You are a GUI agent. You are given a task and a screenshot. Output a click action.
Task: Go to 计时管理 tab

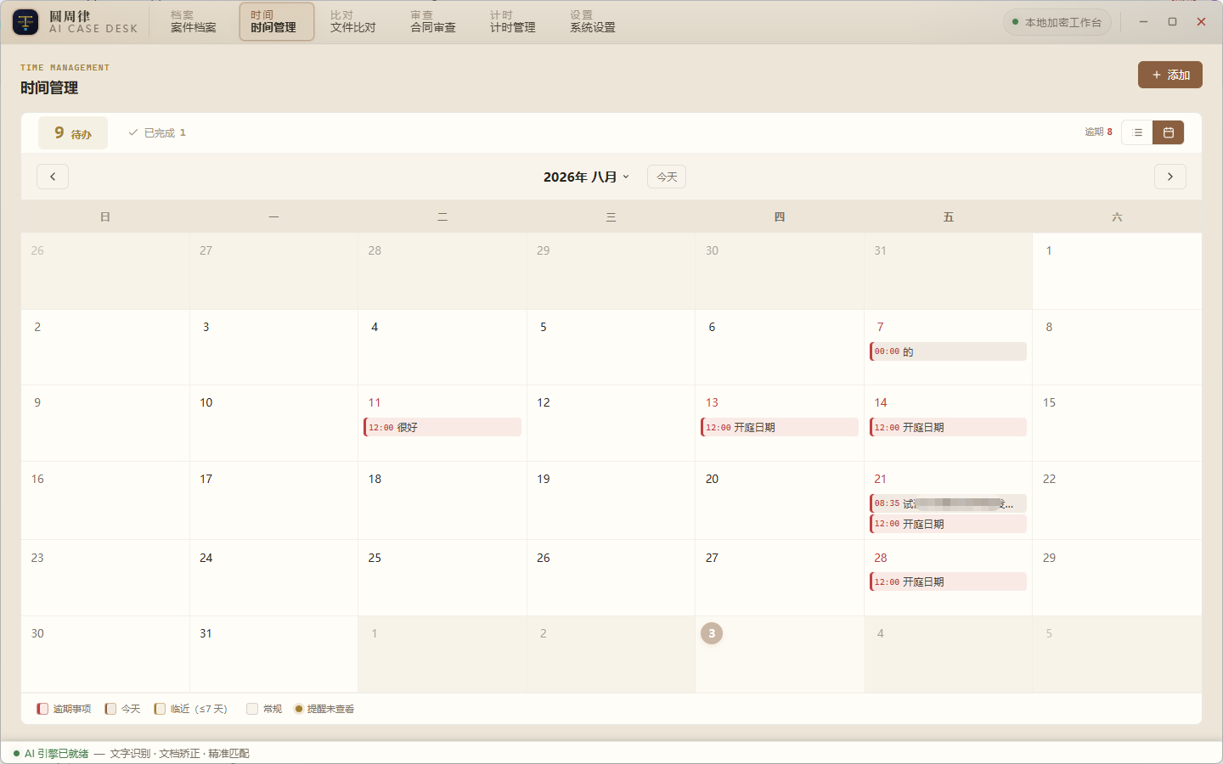click(x=513, y=22)
